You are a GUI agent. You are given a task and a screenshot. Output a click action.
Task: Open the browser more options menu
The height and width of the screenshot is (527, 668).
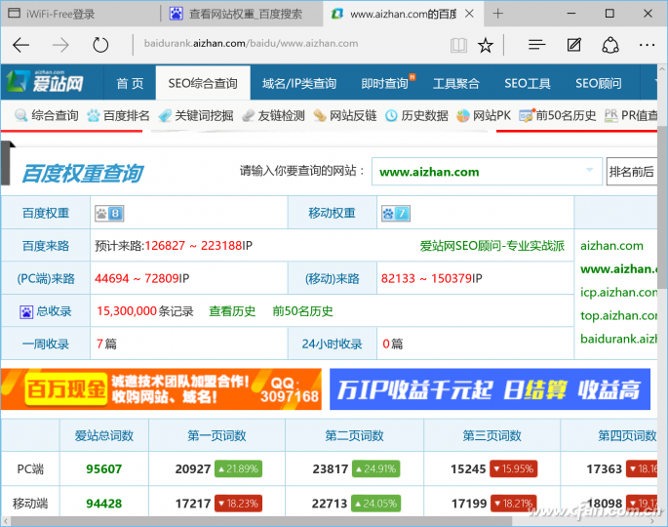(x=648, y=45)
